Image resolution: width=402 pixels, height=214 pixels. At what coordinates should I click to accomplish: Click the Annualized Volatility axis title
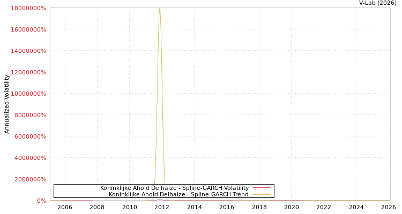tap(6, 104)
